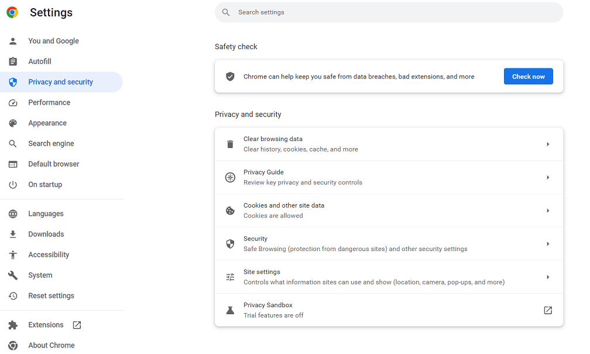
Task: Click the flask icon next to Privacy Sandbox
Action: point(230,310)
